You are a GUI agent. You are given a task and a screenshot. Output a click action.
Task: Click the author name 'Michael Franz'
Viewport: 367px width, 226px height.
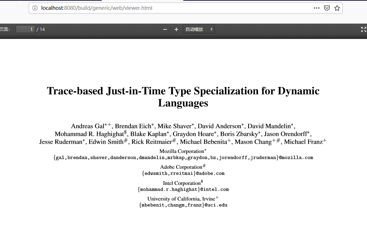[303, 142]
